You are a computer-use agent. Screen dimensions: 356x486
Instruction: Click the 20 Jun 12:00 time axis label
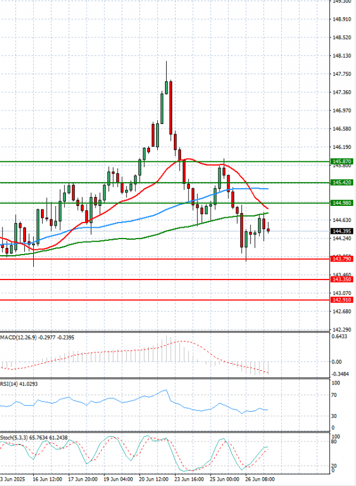click(x=154, y=479)
